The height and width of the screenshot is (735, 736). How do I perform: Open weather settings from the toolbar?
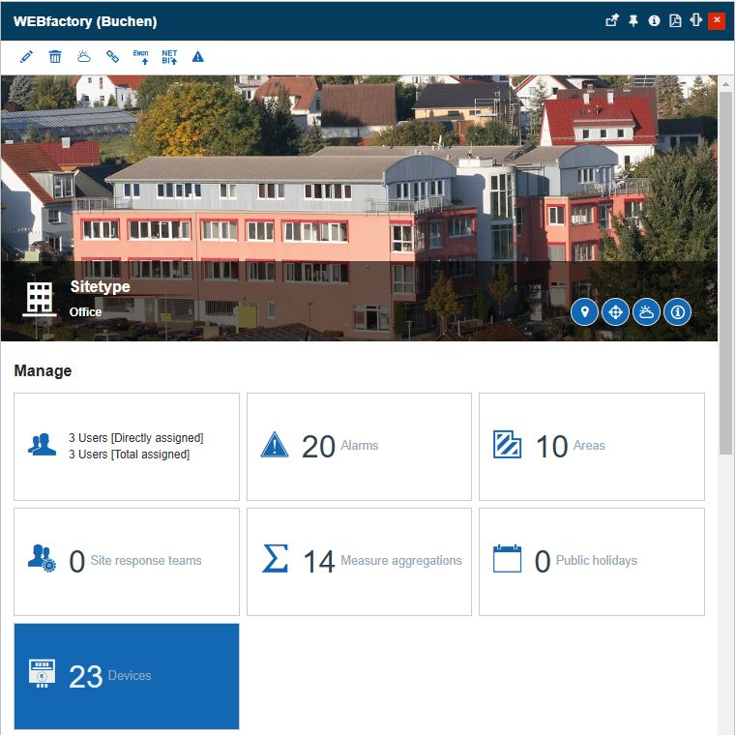84,57
